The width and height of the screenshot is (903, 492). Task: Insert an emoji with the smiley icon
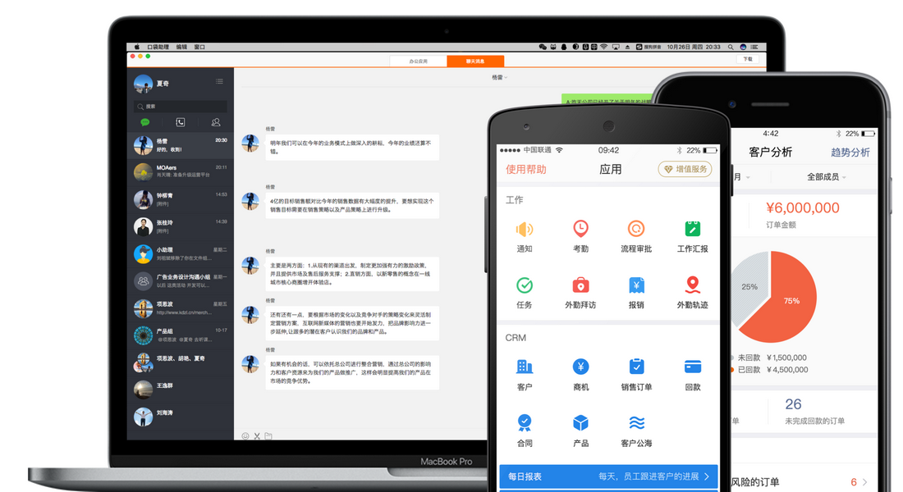[245, 436]
